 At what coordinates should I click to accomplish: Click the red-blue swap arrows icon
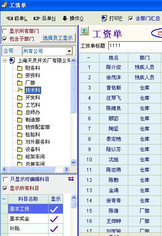coord(71,179)
